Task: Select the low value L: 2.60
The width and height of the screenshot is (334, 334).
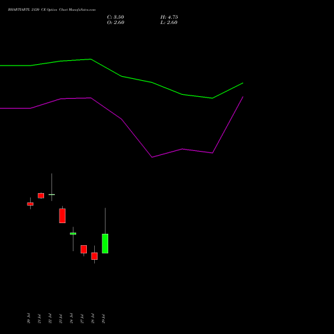Action: [169, 23]
